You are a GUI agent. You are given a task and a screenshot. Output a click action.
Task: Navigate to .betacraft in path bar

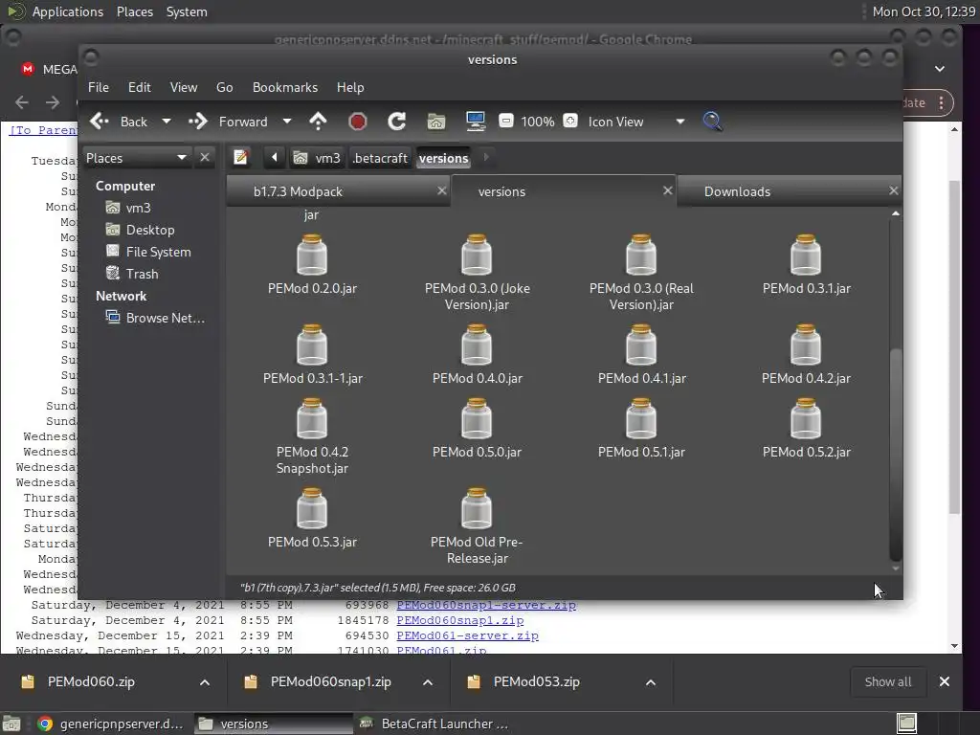[380, 158]
